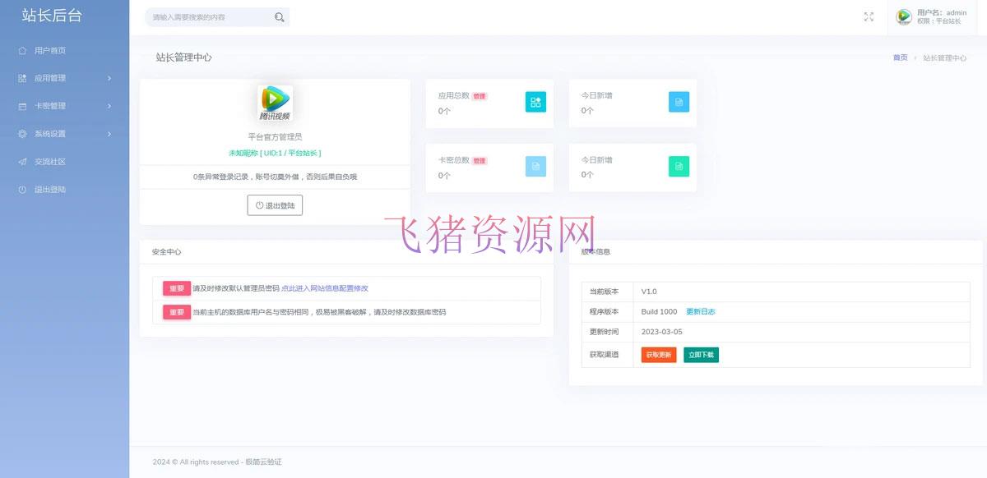Select the 系统设置 gear icon
The width and height of the screenshot is (987, 478).
tap(23, 134)
